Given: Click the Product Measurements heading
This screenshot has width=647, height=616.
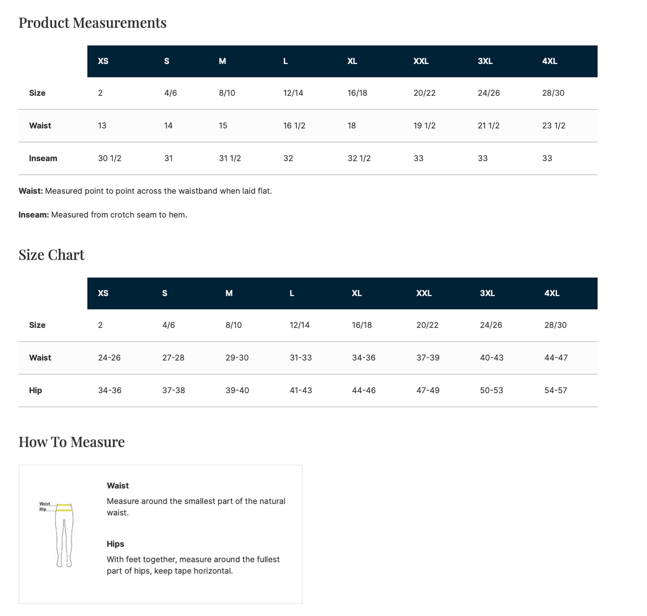Looking at the screenshot, I should point(92,23).
